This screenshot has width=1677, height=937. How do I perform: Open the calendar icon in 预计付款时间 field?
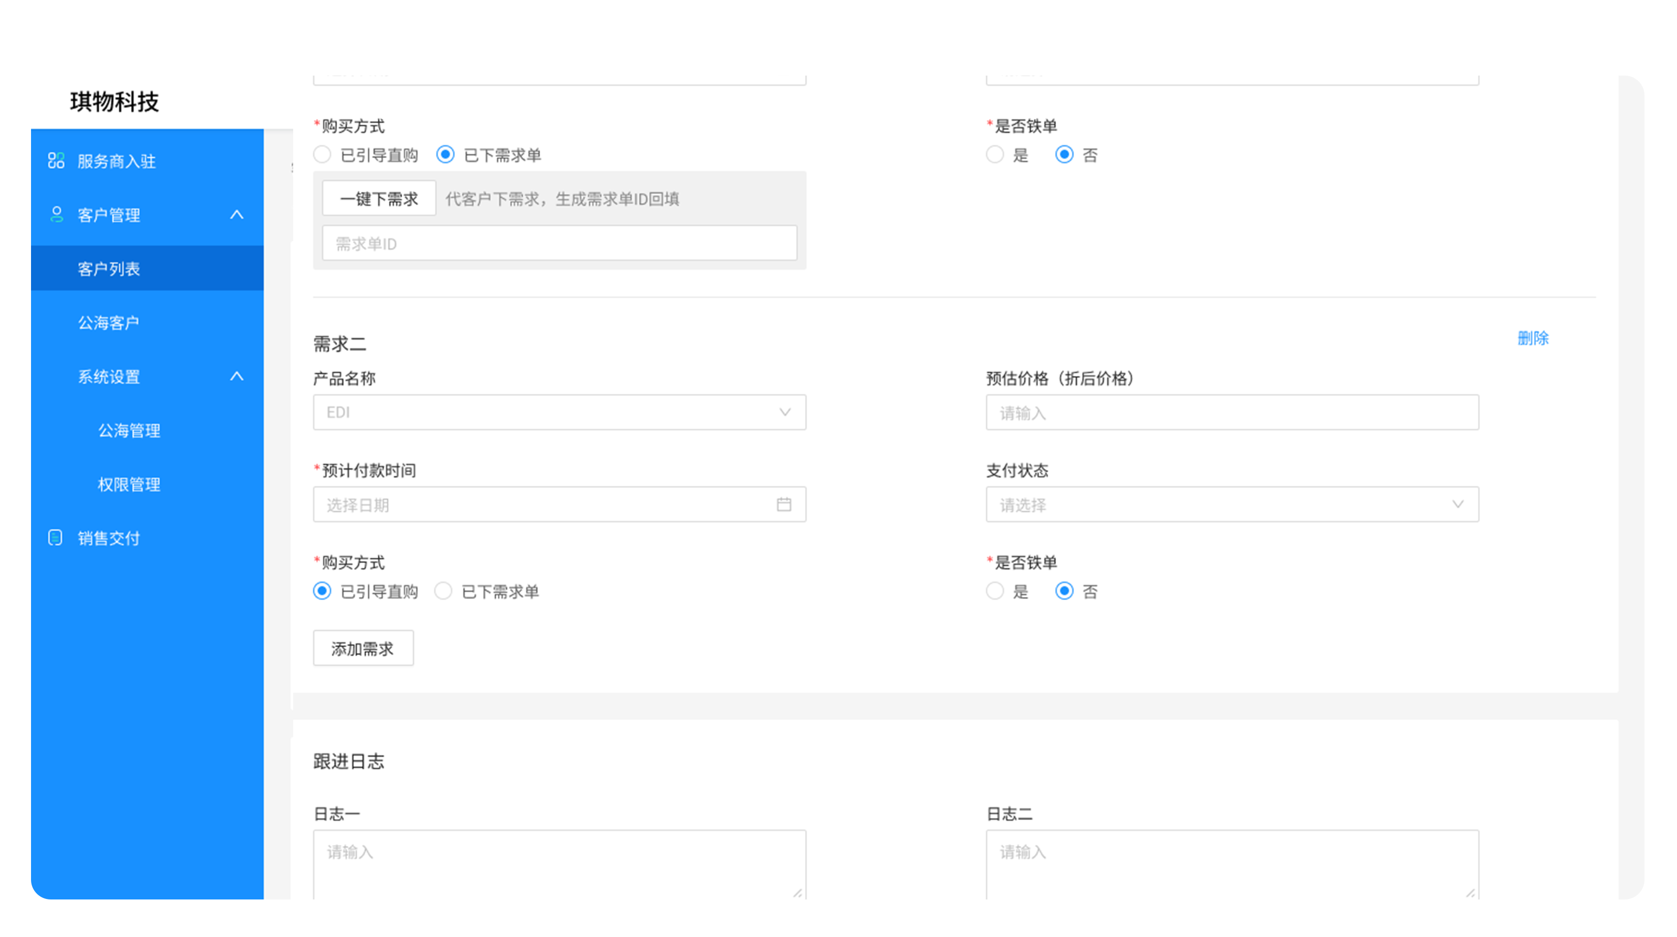785,504
